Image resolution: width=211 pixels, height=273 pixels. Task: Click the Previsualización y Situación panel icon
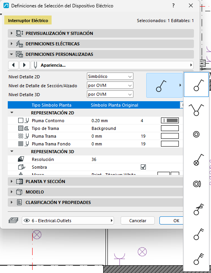19,33
